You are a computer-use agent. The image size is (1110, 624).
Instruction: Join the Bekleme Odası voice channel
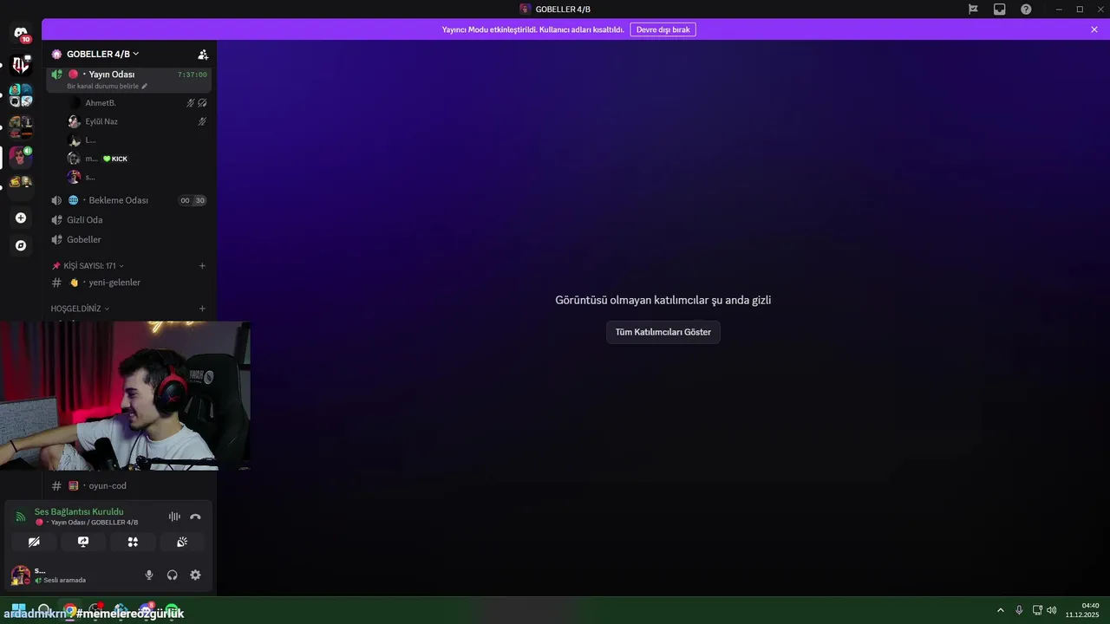tap(129, 200)
